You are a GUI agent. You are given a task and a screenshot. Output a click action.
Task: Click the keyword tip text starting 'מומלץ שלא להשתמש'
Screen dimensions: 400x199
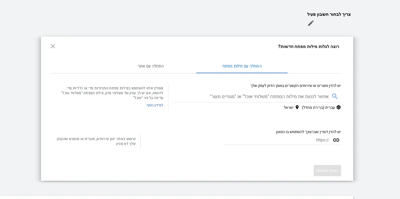(x=112, y=93)
